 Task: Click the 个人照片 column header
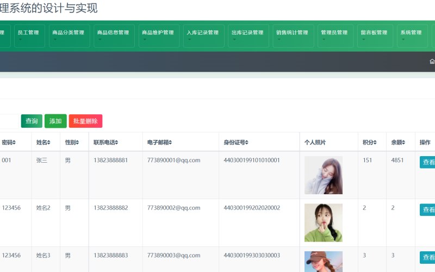315,143
